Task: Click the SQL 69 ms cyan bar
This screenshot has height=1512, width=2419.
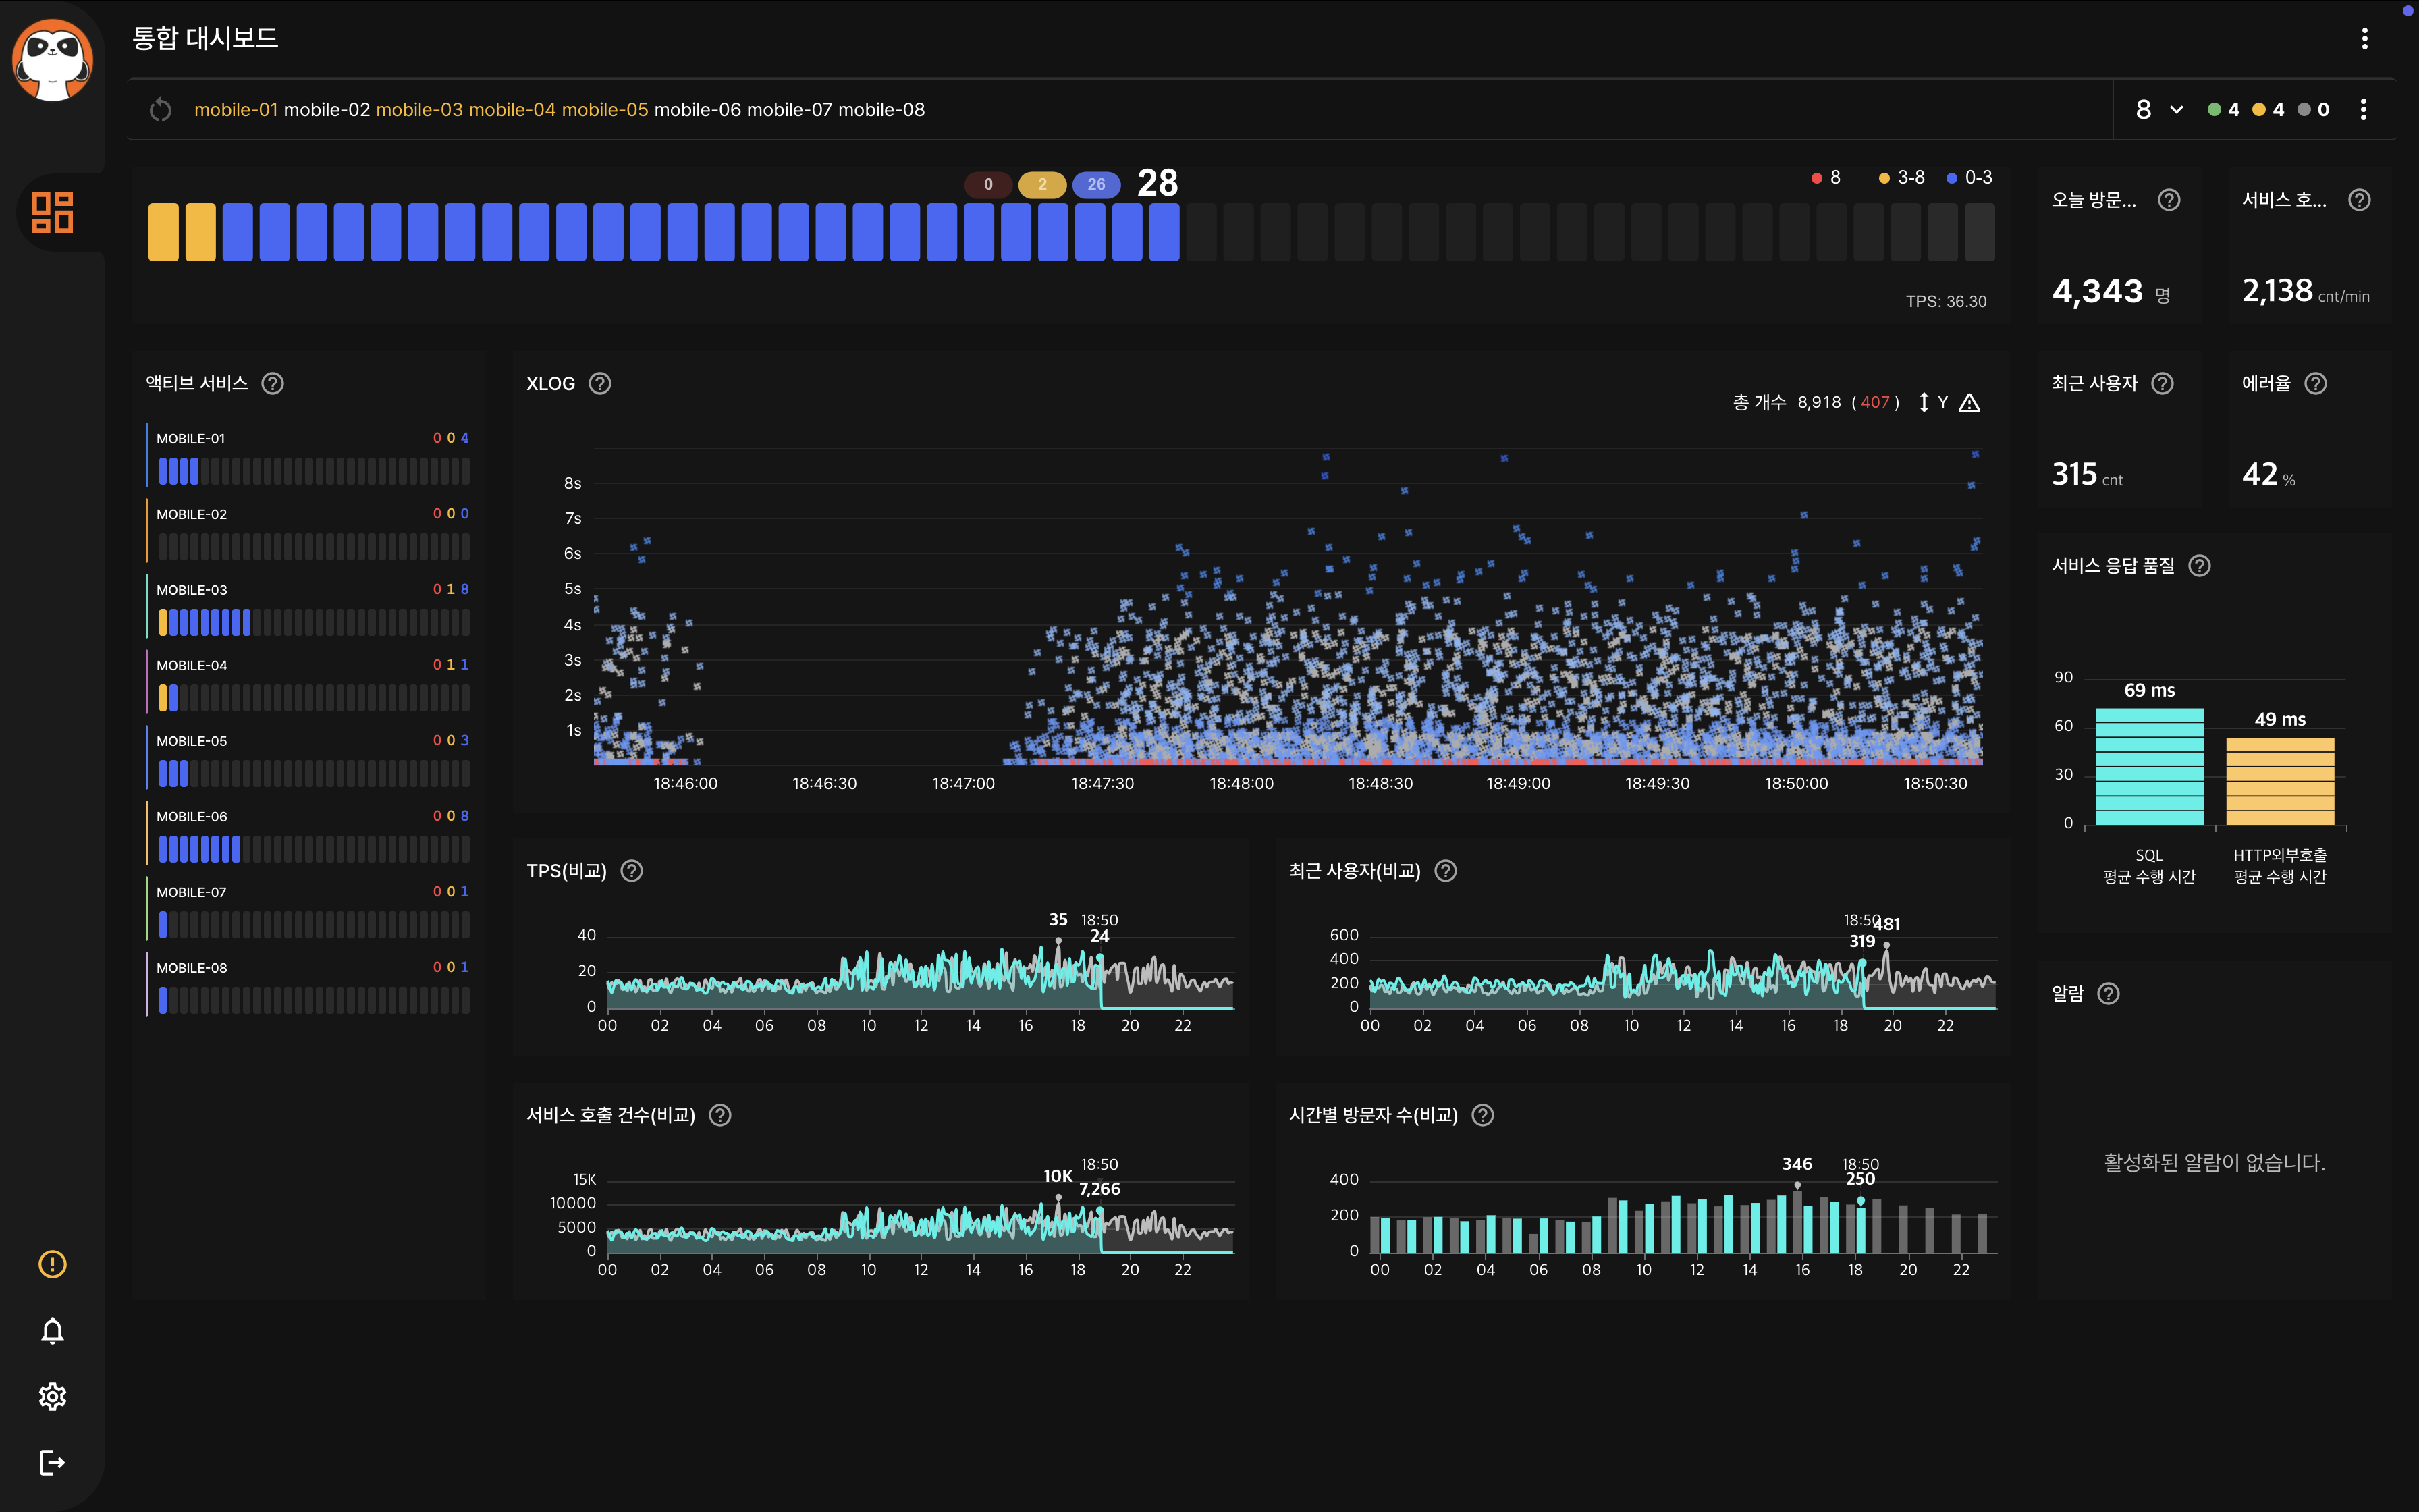Action: [x=2149, y=766]
